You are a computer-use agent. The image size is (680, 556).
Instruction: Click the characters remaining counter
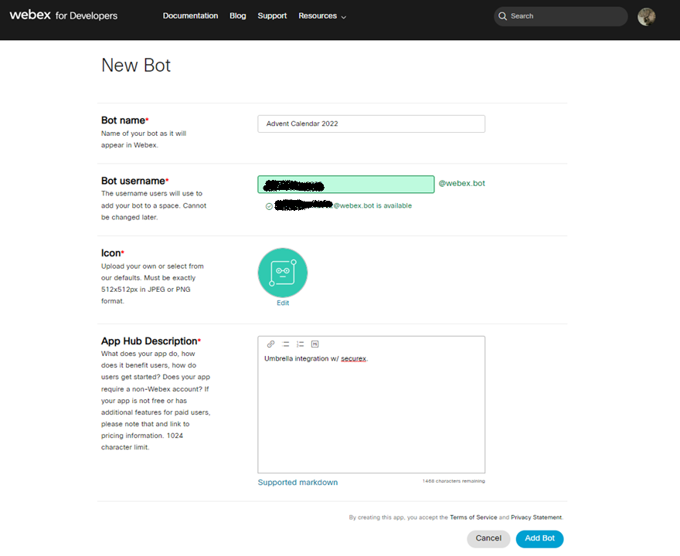coord(454,481)
